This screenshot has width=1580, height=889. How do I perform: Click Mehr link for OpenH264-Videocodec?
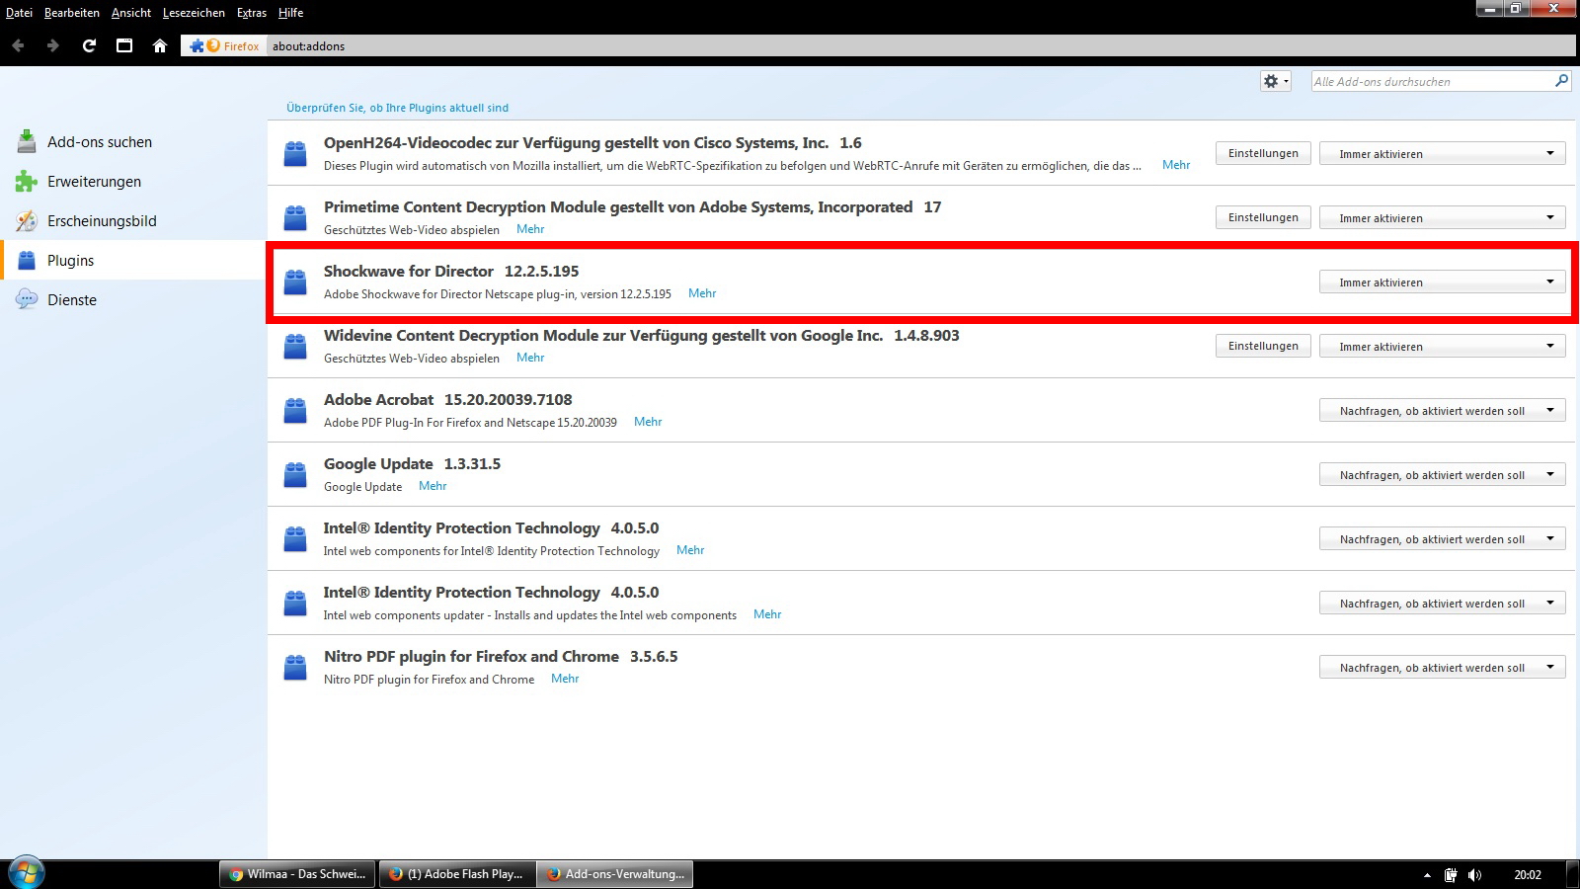tap(1176, 165)
